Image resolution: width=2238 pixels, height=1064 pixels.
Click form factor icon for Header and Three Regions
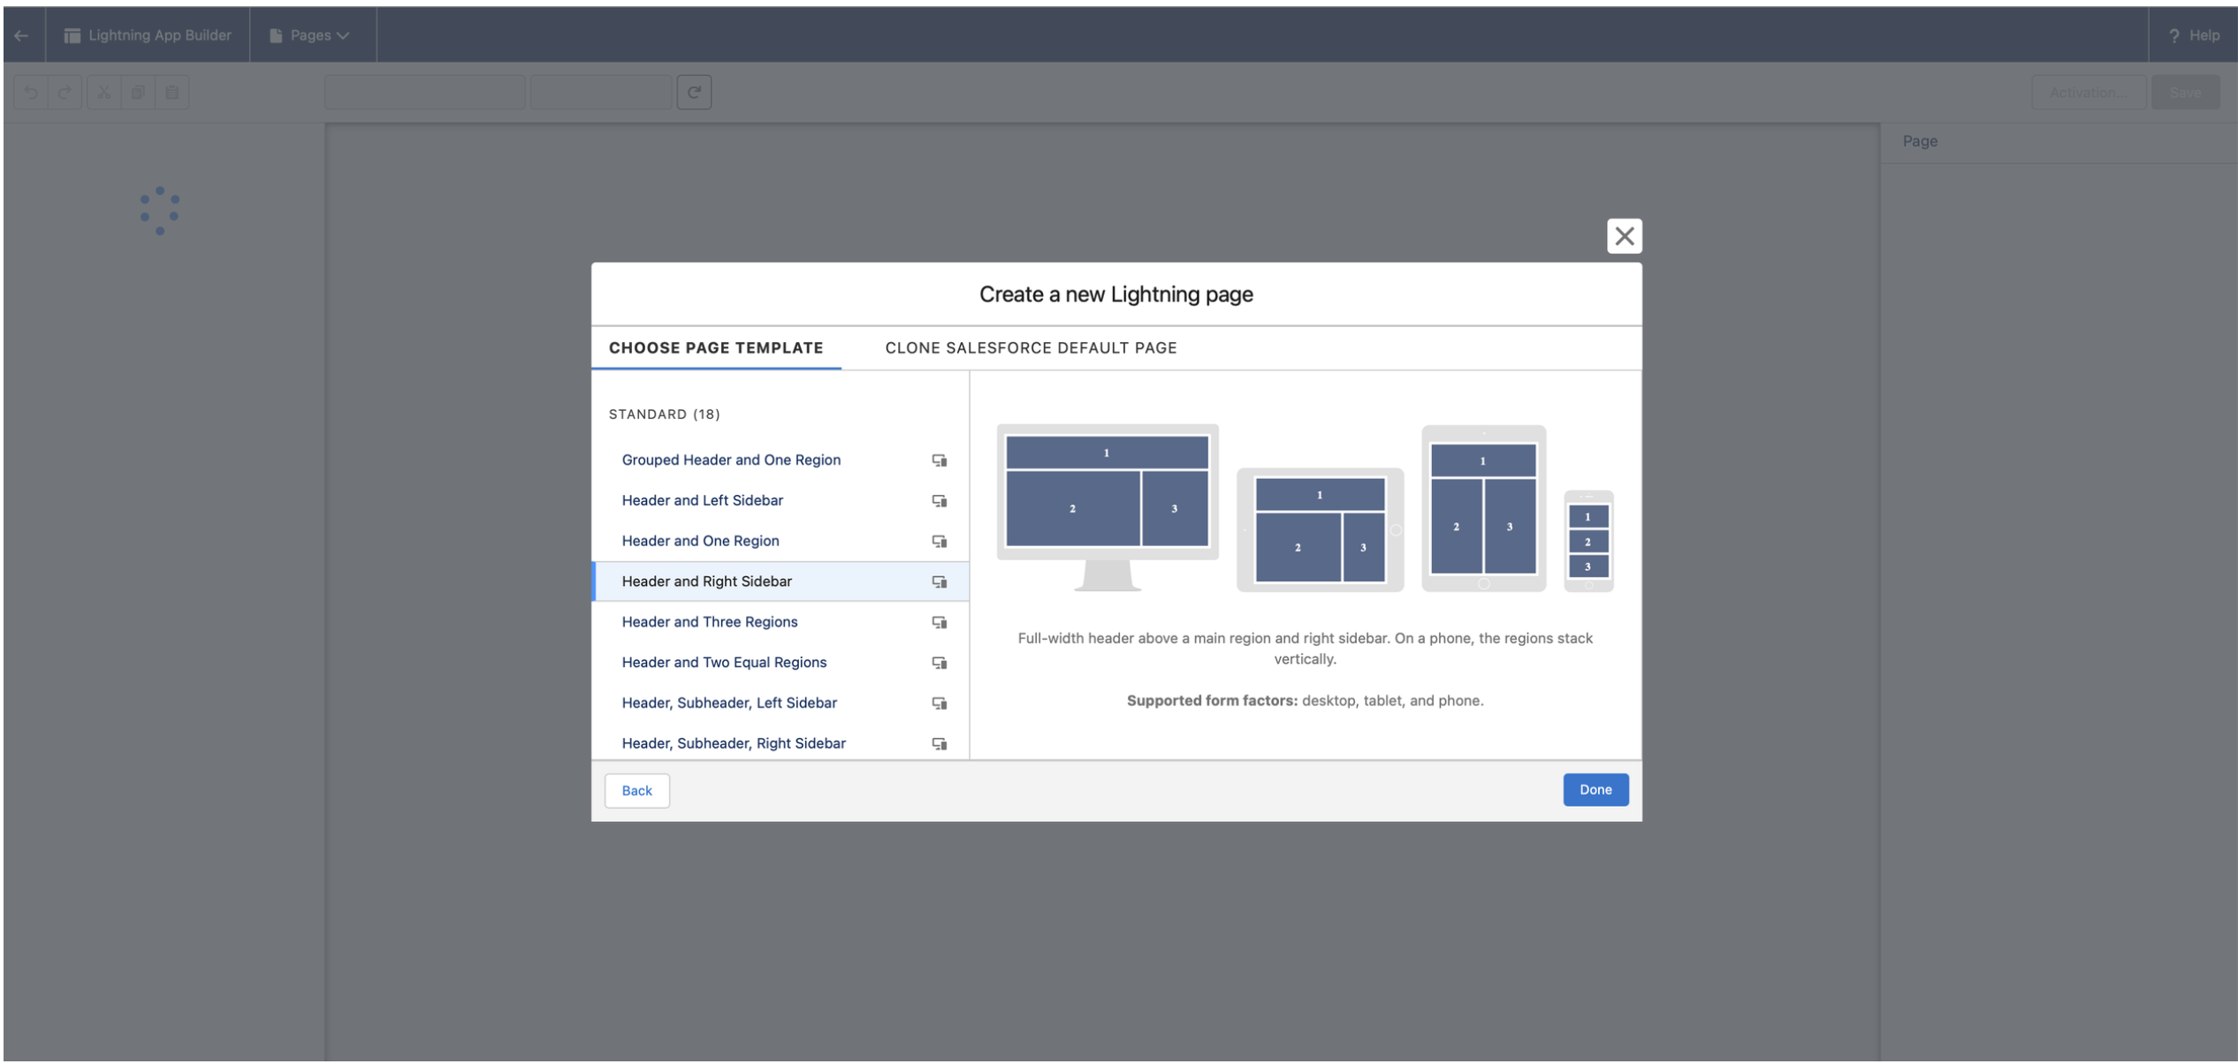(x=939, y=623)
